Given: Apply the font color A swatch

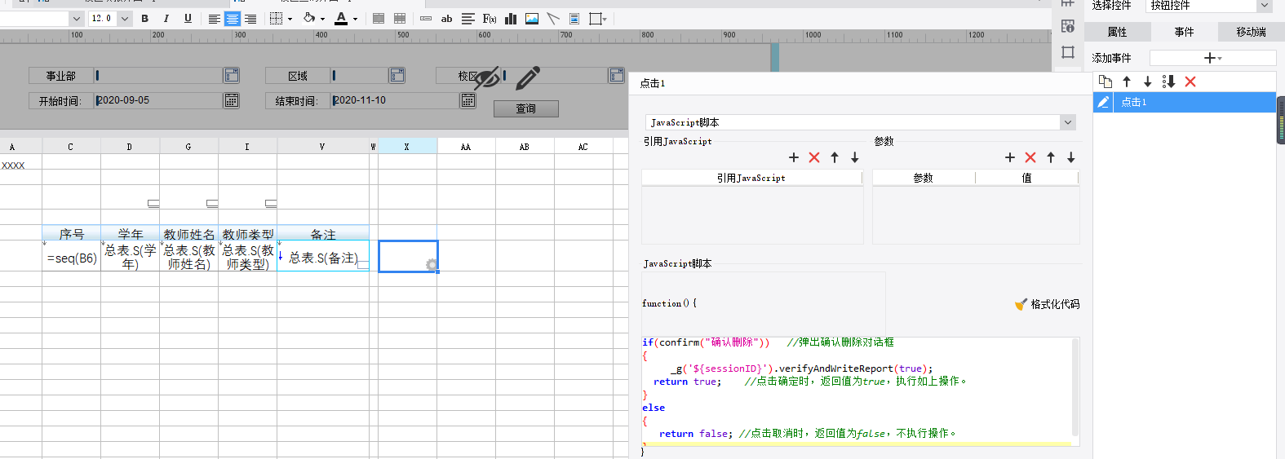Looking at the screenshot, I should (x=341, y=18).
